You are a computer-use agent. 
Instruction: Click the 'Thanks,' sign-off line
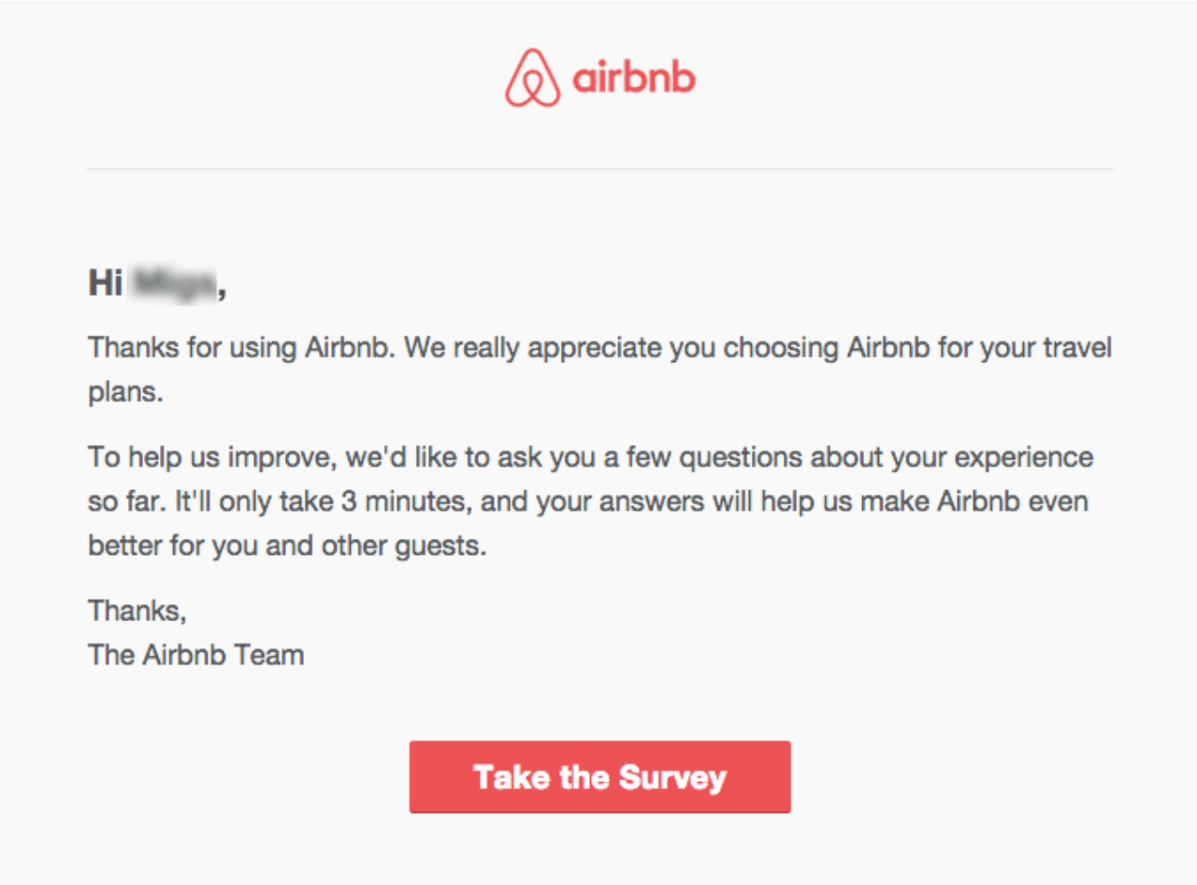[x=137, y=612]
